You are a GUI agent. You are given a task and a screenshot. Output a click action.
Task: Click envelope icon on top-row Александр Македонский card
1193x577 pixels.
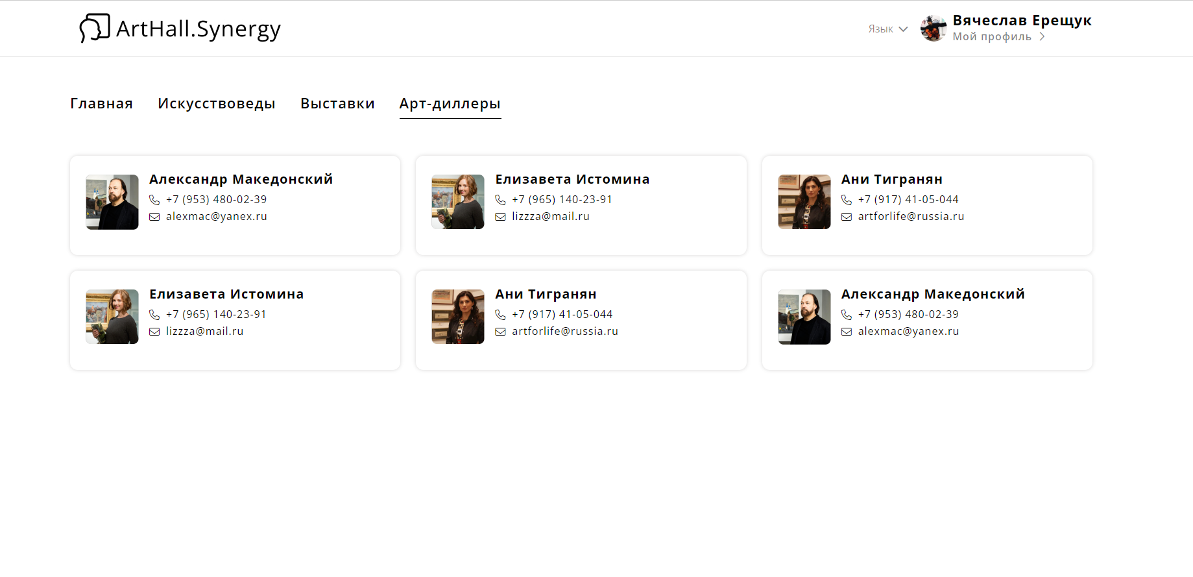pos(154,217)
